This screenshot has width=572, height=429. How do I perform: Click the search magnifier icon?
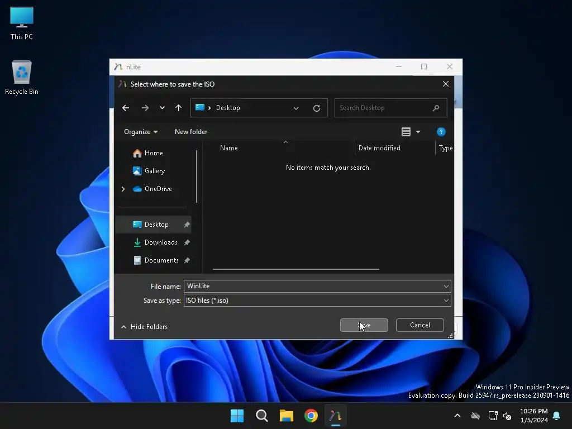click(x=436, y=108)
